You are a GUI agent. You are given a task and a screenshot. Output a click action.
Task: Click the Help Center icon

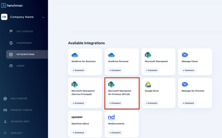click(x=5, y=98)
